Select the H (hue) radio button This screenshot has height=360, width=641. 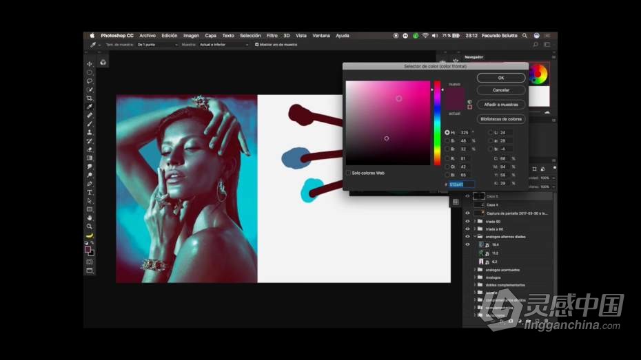pyautogui.click(x=447, y=133)
